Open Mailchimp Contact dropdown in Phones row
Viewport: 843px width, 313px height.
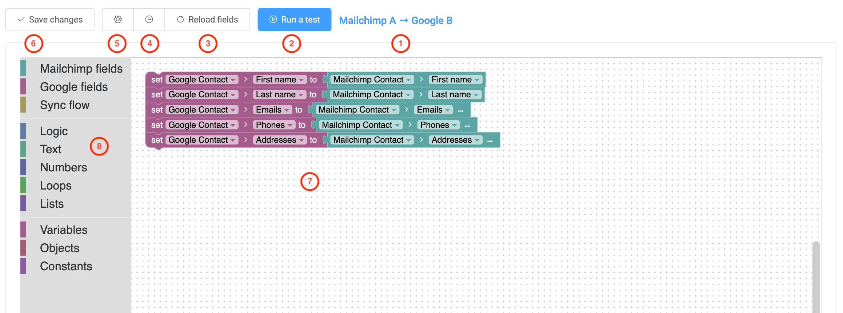361,125
